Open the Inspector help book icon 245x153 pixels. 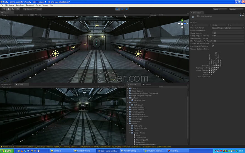coord(241,15)
